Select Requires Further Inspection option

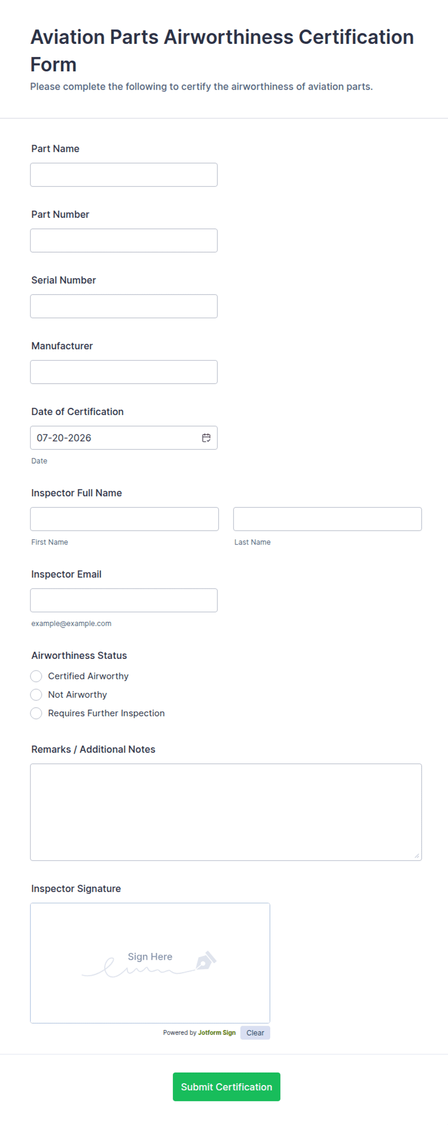pyautogui.click(x=36, y=713)
